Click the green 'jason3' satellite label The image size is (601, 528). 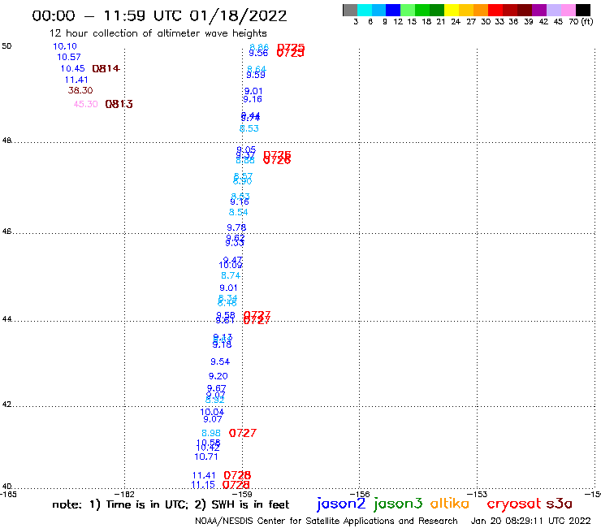click(398, 504)
